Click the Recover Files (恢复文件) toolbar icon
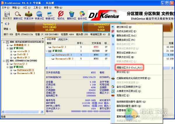The width and height of the screenshot is (175, 124). (x=29, y=15)
